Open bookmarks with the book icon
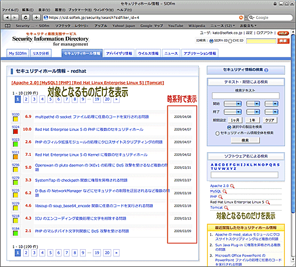Viewport: 296px width, 267px height. click(x=8, y=26)
